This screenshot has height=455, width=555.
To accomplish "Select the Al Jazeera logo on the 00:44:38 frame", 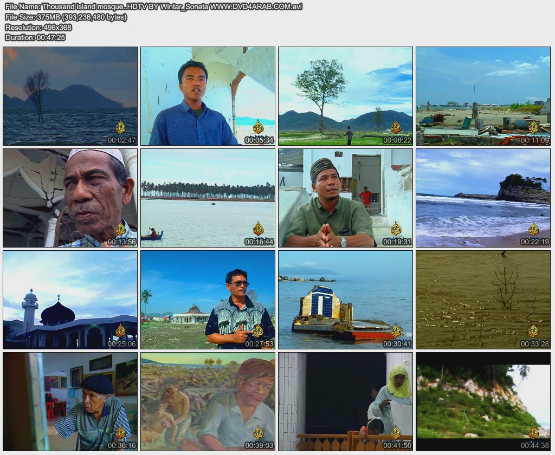I will click(x=534, y=432).
